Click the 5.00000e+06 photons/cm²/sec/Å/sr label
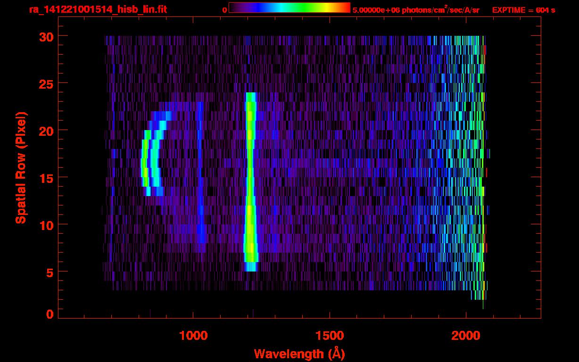 [x=416, y=10]
